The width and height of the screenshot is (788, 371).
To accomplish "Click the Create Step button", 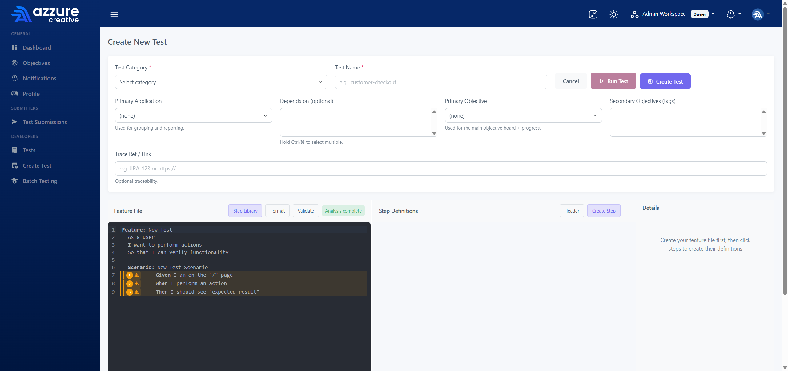I will 604,211.
